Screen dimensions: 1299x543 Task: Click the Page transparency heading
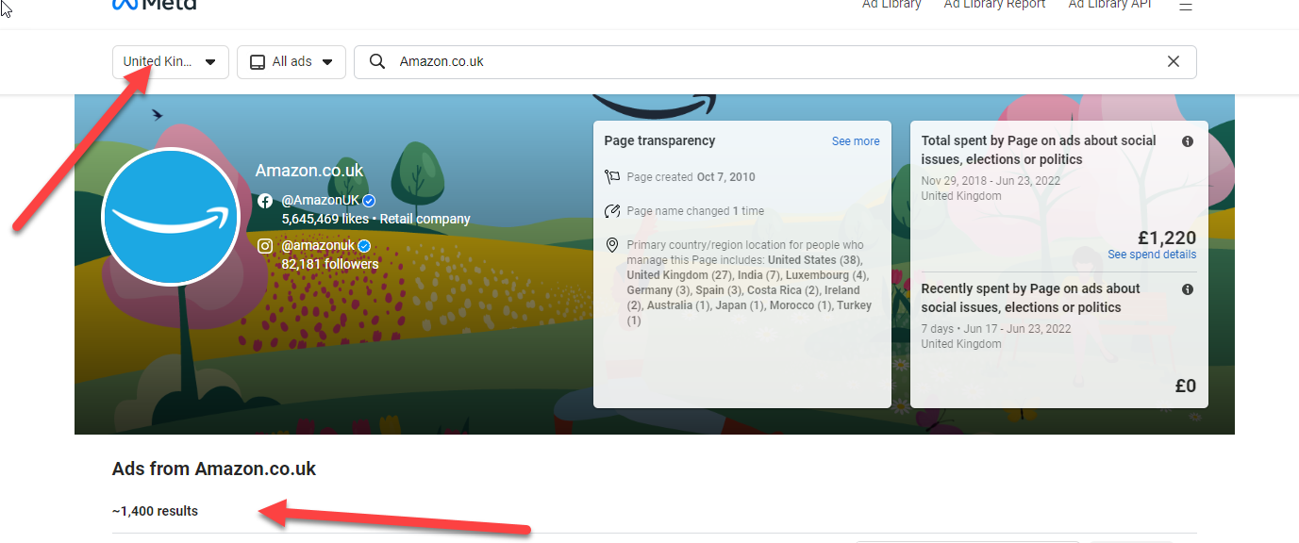(660, 140)
